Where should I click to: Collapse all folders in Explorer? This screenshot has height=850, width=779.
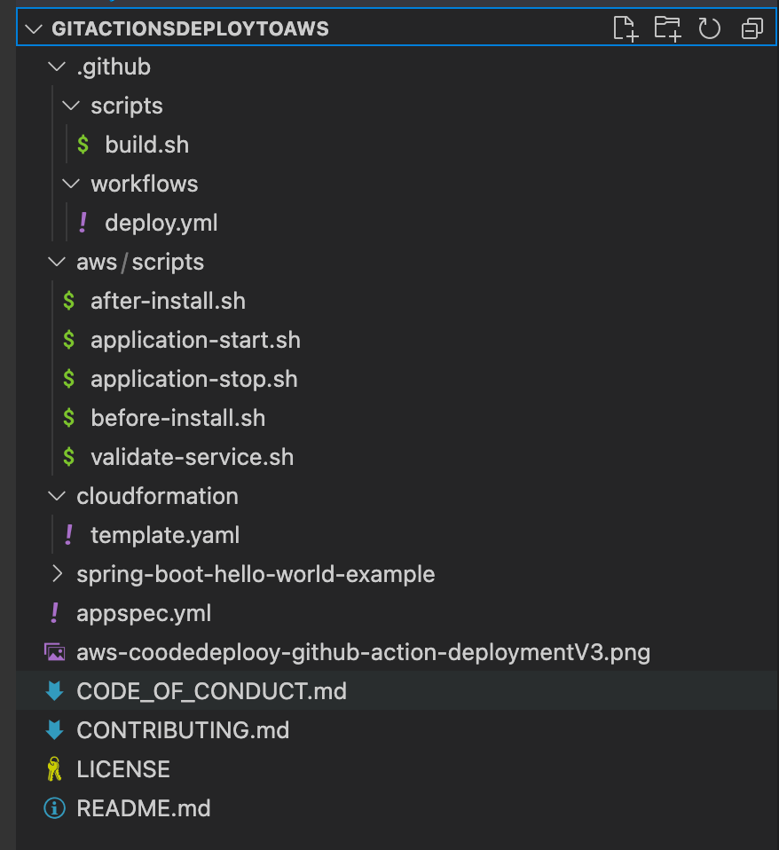[x=751, y=28]
